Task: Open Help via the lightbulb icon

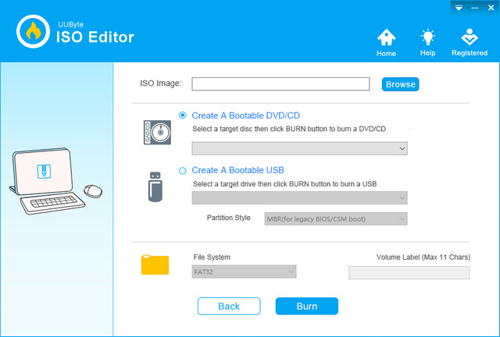Action: [x=427, y=37]
